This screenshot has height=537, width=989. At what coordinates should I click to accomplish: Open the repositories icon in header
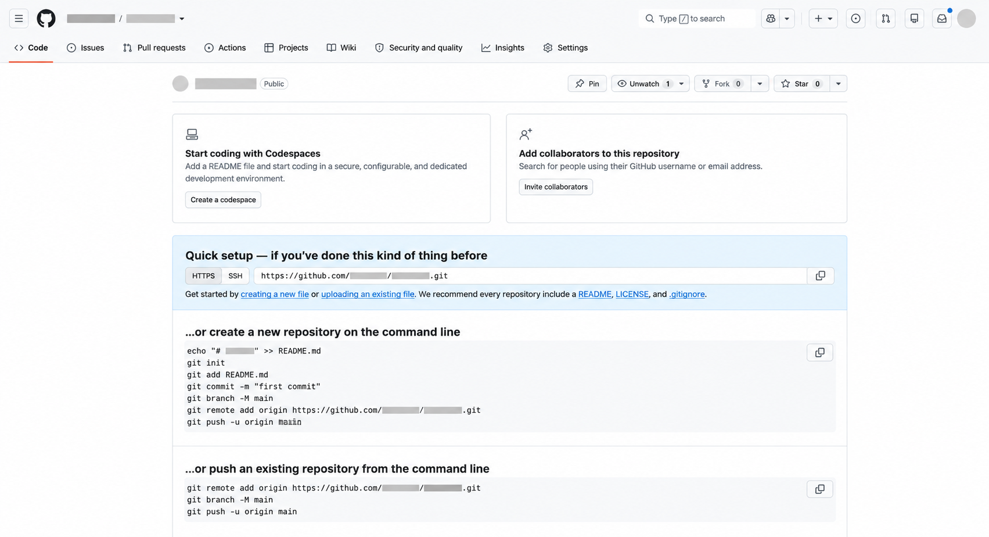[x=914, y=19]
